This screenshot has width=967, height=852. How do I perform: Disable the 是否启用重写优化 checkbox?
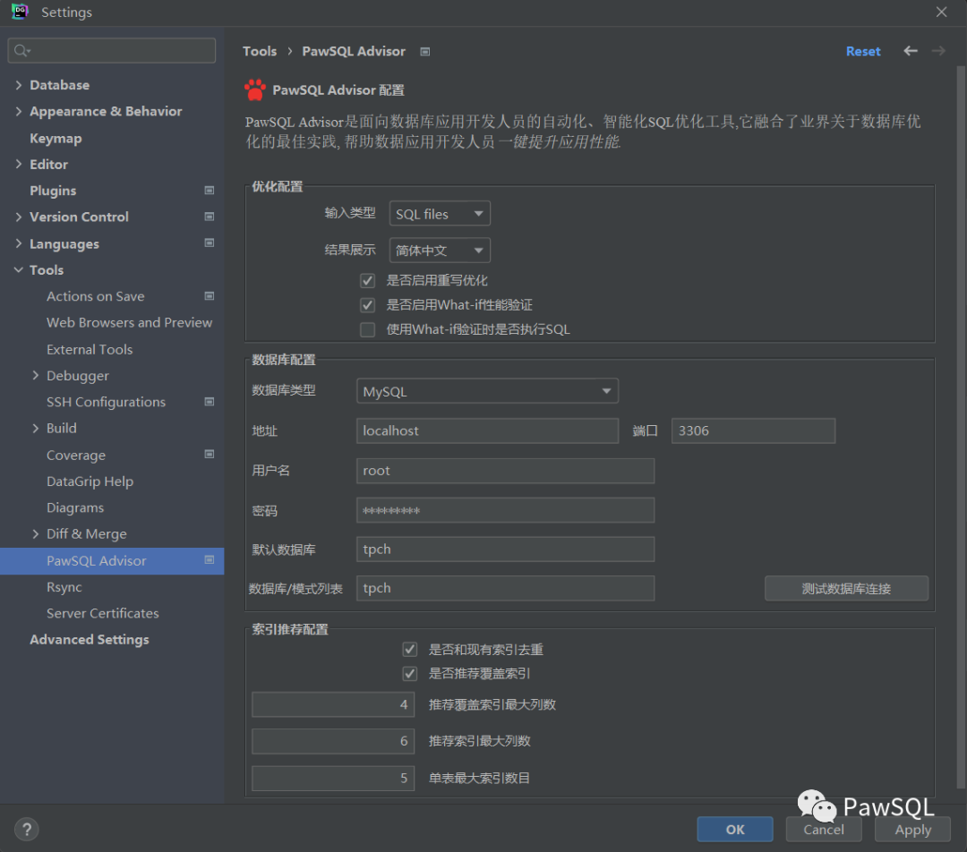tap(367, 280)
